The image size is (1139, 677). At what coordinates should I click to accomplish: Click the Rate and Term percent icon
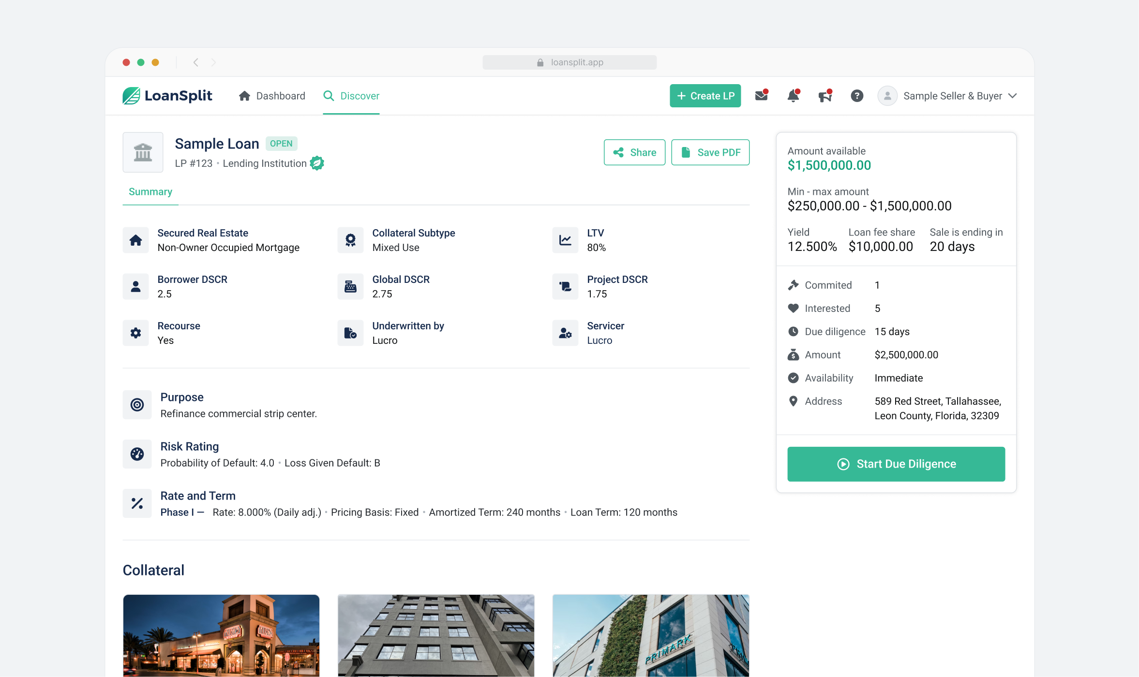pos(137,503)
